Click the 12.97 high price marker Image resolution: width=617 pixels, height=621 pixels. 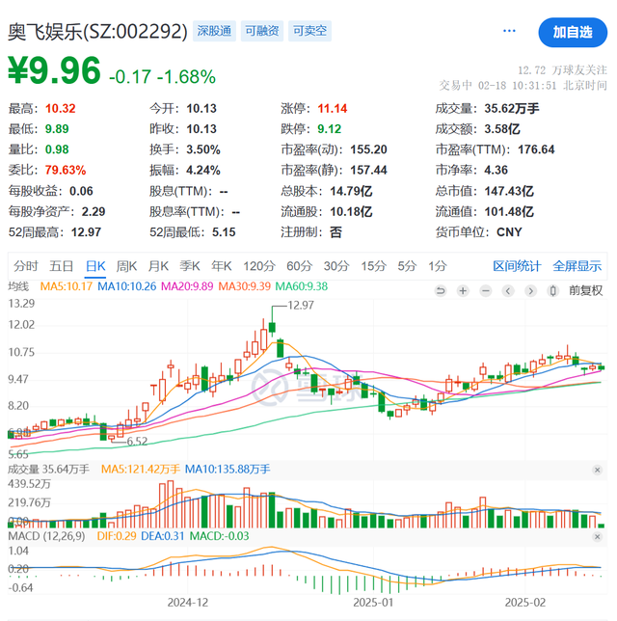[x=301, y=306]
